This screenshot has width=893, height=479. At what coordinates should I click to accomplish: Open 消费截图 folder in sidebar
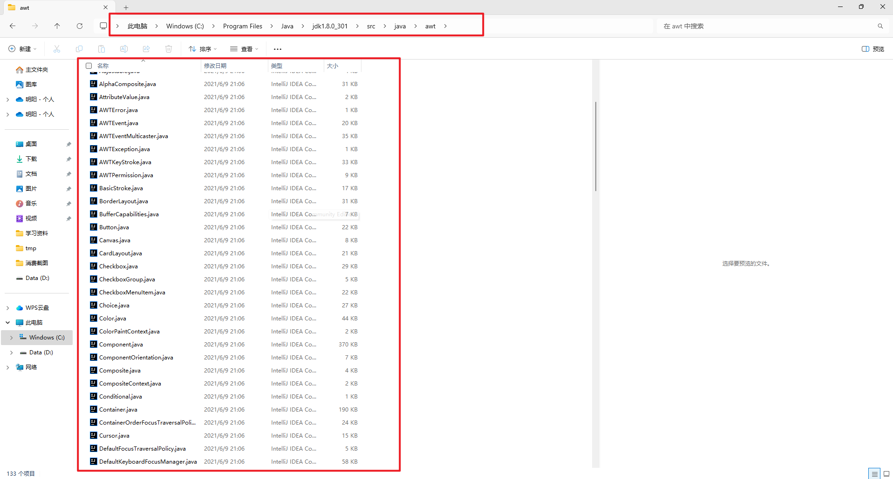point(37,263)
